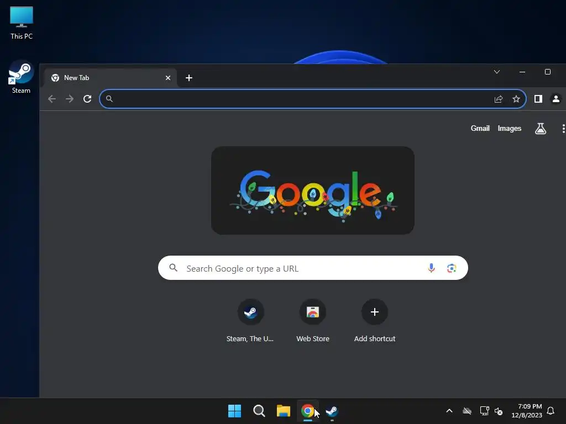Click the Search Google or type a URL box
Viewport: 566px width, 424px height.
(x=313, y=268)
